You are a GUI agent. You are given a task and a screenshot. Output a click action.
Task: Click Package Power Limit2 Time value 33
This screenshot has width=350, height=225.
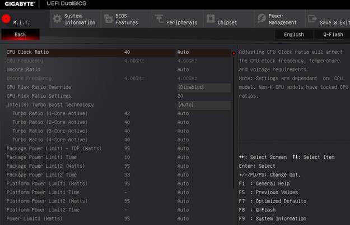pyautogui.click(x=127, y=175)
